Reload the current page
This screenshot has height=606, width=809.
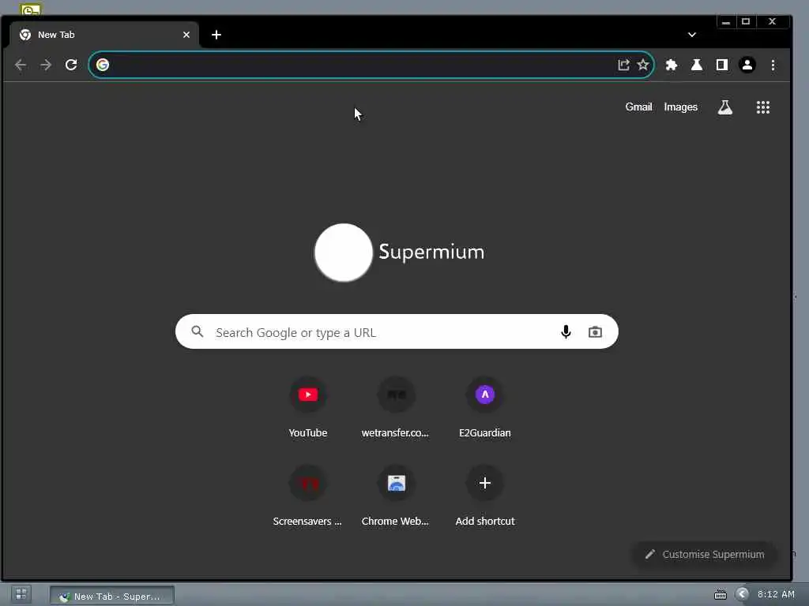(x=71, y=65)
